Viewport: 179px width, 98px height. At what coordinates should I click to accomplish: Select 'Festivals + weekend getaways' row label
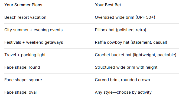point(34,42)
